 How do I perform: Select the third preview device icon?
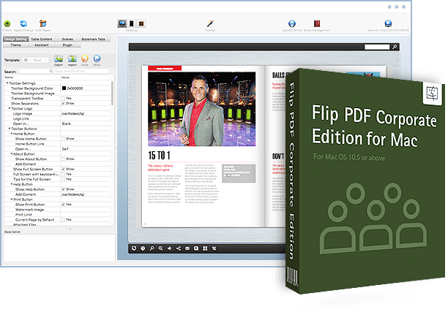coord(141,23)
